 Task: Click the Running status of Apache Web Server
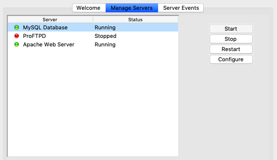pos(105,45)
